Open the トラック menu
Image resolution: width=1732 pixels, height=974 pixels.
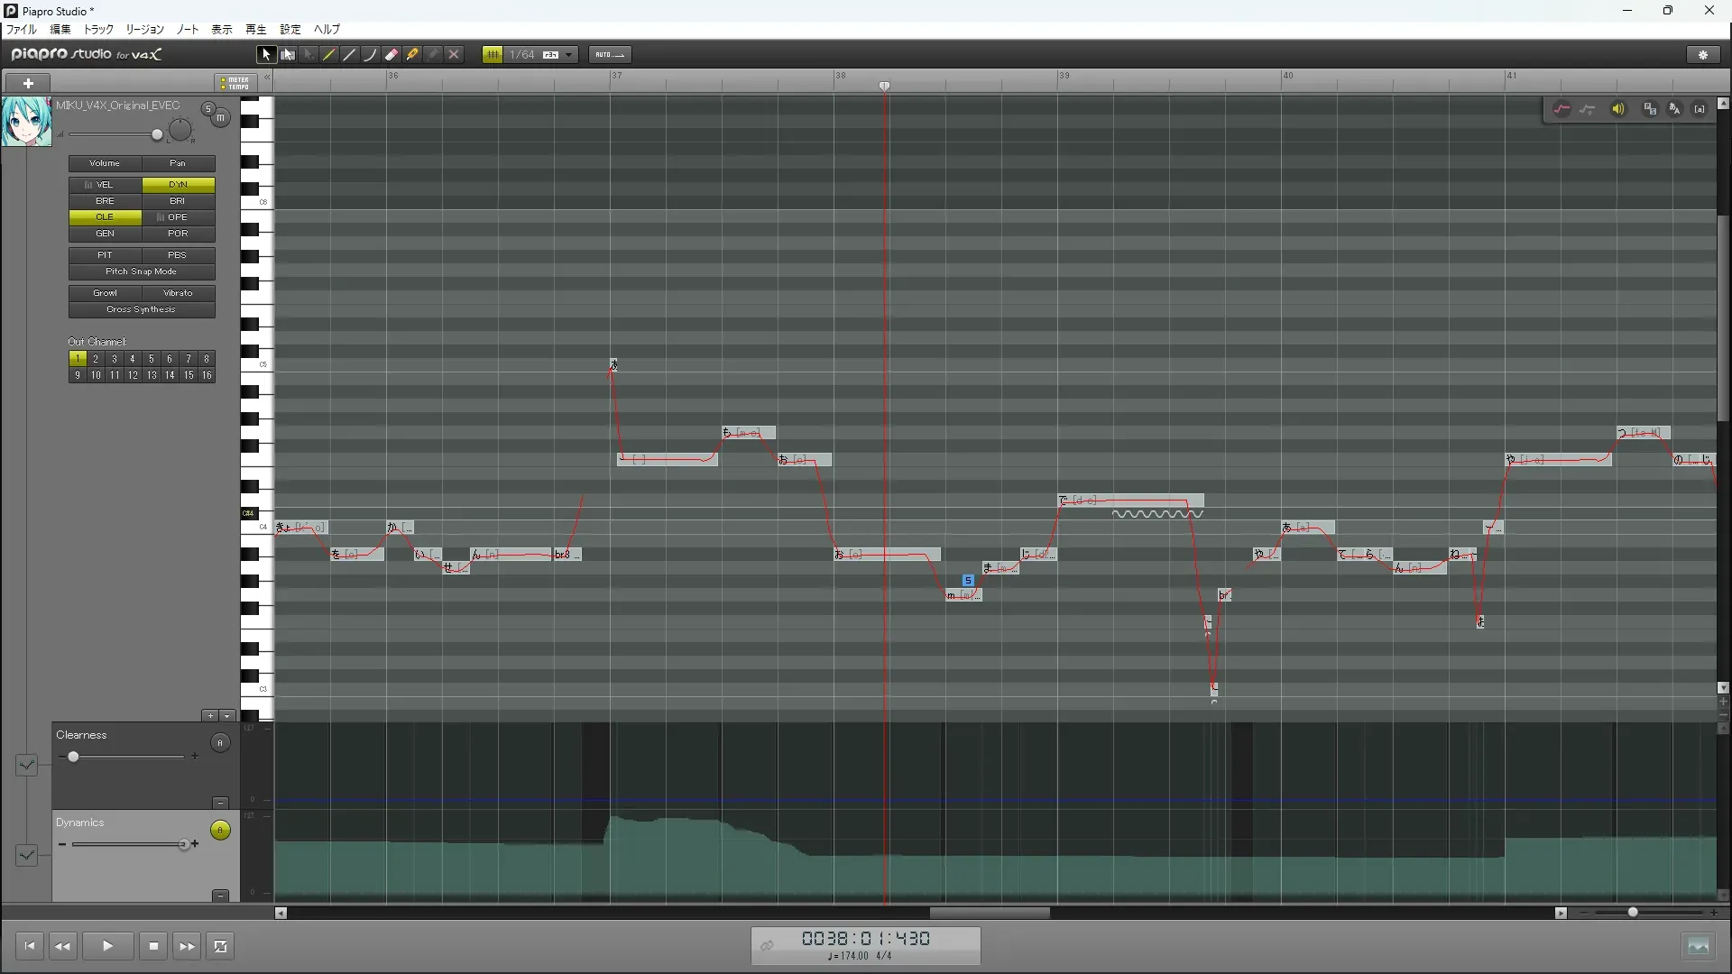98,30
